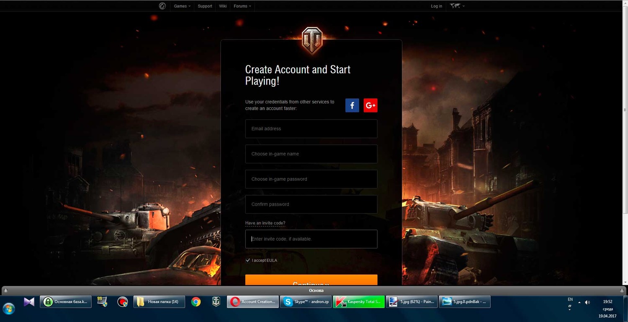Focus the Choose in-game password field

pyautogui.click(x=311, y=179)
